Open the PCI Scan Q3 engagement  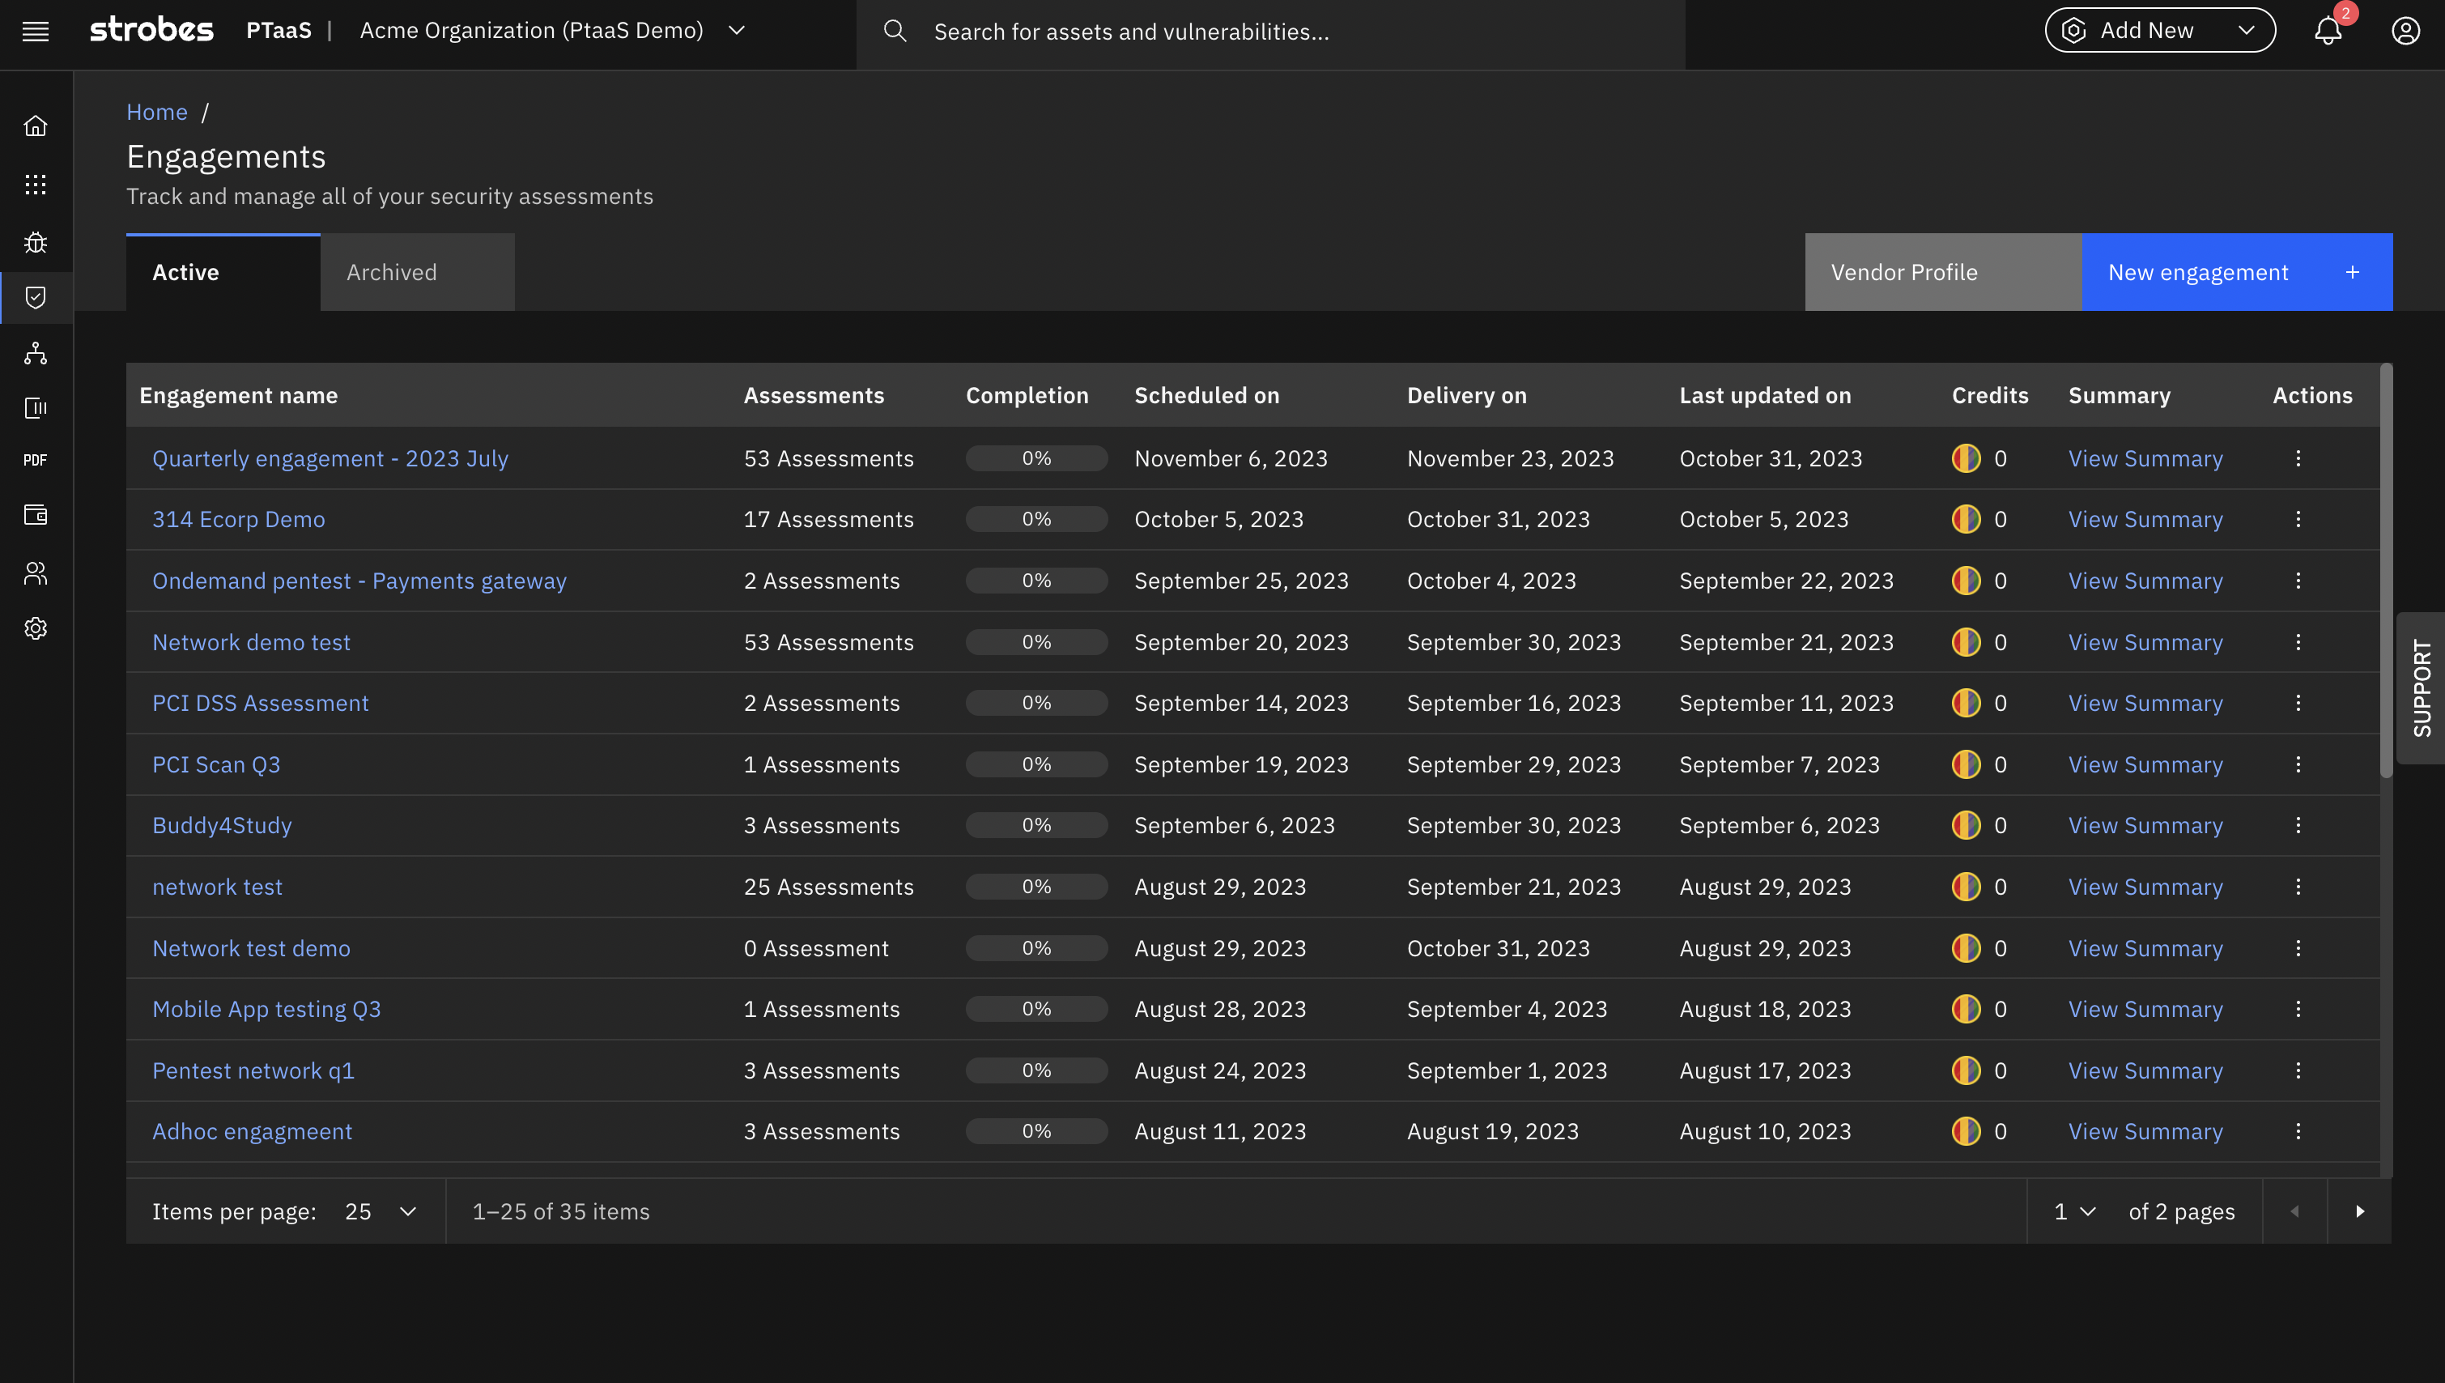click(x=216, y=764)
